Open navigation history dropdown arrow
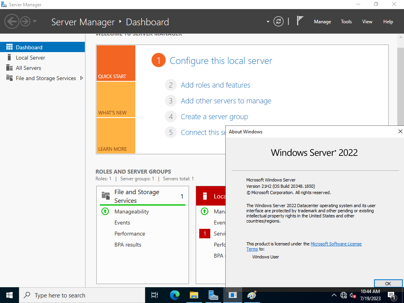 click(35, 21)
